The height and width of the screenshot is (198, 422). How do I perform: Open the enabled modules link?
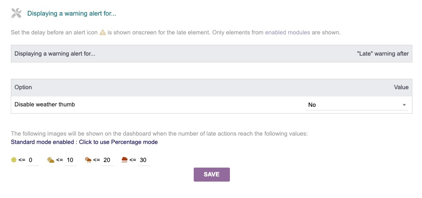coord(287,32)
